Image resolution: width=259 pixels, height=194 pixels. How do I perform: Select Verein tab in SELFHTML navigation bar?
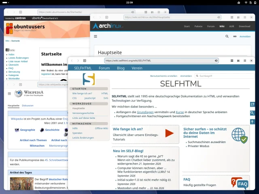pyautogui.click(x=137, y=68)
